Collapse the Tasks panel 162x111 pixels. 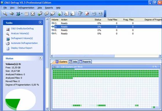click(x=40, y=22)
